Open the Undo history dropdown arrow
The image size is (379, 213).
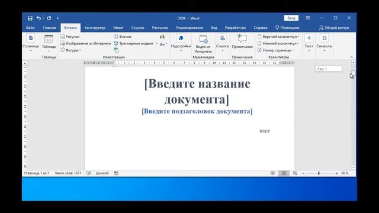pos(43,18)
